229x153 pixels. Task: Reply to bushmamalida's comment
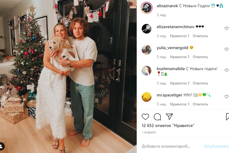[x=200, y=83]
